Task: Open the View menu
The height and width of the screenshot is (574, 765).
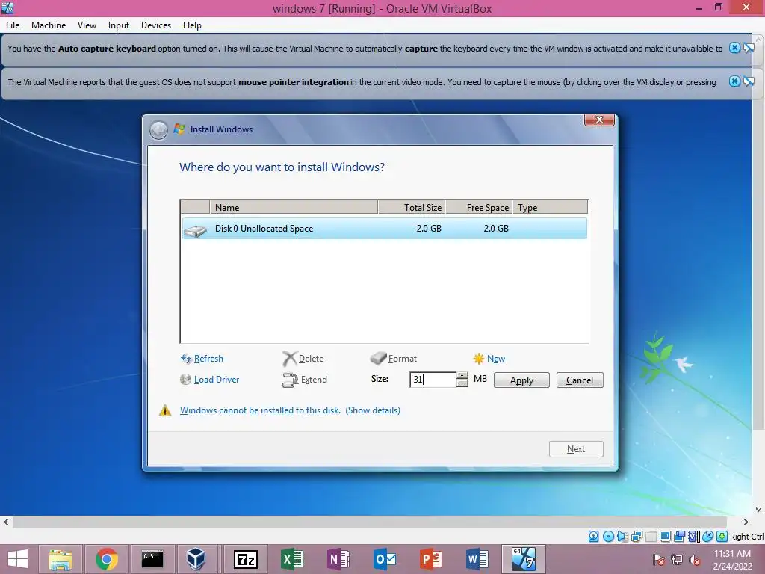Action: point(87,25)
